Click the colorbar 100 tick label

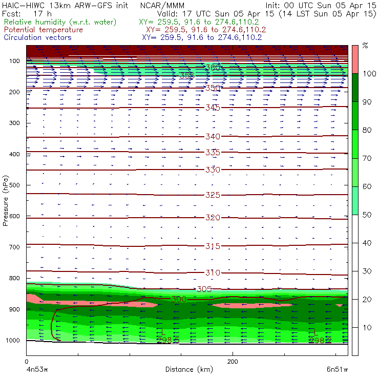point(370,74)
